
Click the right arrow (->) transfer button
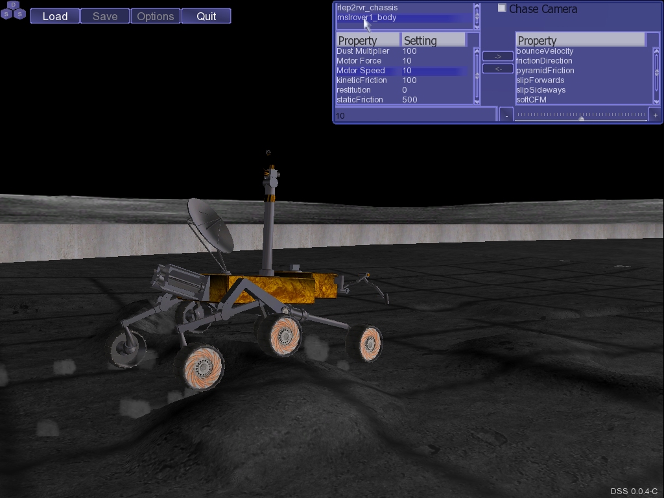point(498,56)
